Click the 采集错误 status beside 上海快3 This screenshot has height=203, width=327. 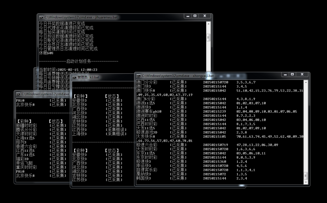[116, 134]
